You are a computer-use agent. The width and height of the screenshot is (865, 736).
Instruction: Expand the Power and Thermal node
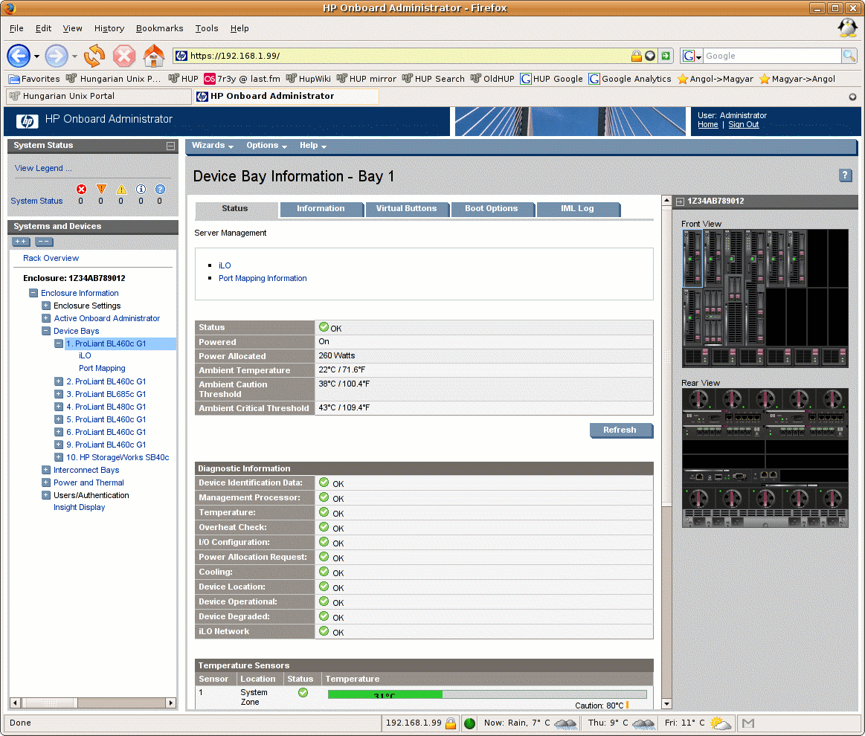[46, 482]
